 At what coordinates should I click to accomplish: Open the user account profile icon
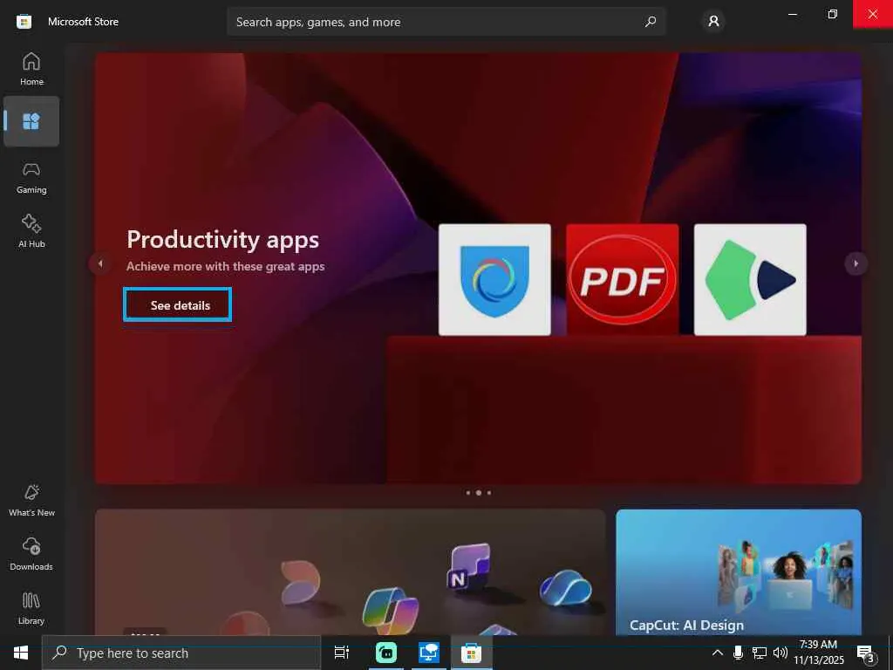click(x=713, y=22)
